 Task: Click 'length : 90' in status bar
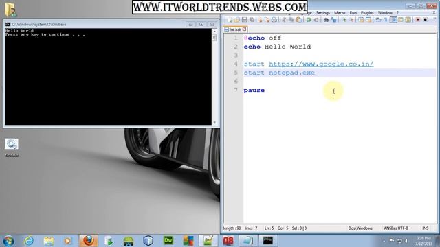coord(232,228)
